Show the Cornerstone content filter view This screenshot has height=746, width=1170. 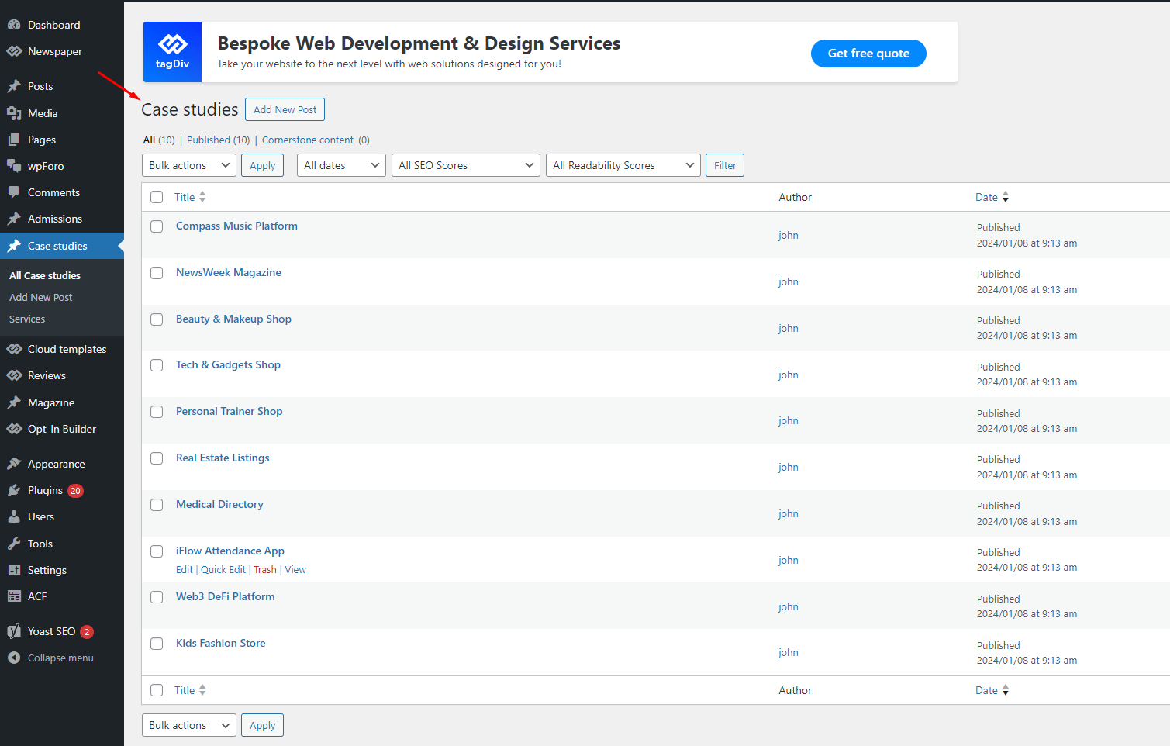coord(308,140)
